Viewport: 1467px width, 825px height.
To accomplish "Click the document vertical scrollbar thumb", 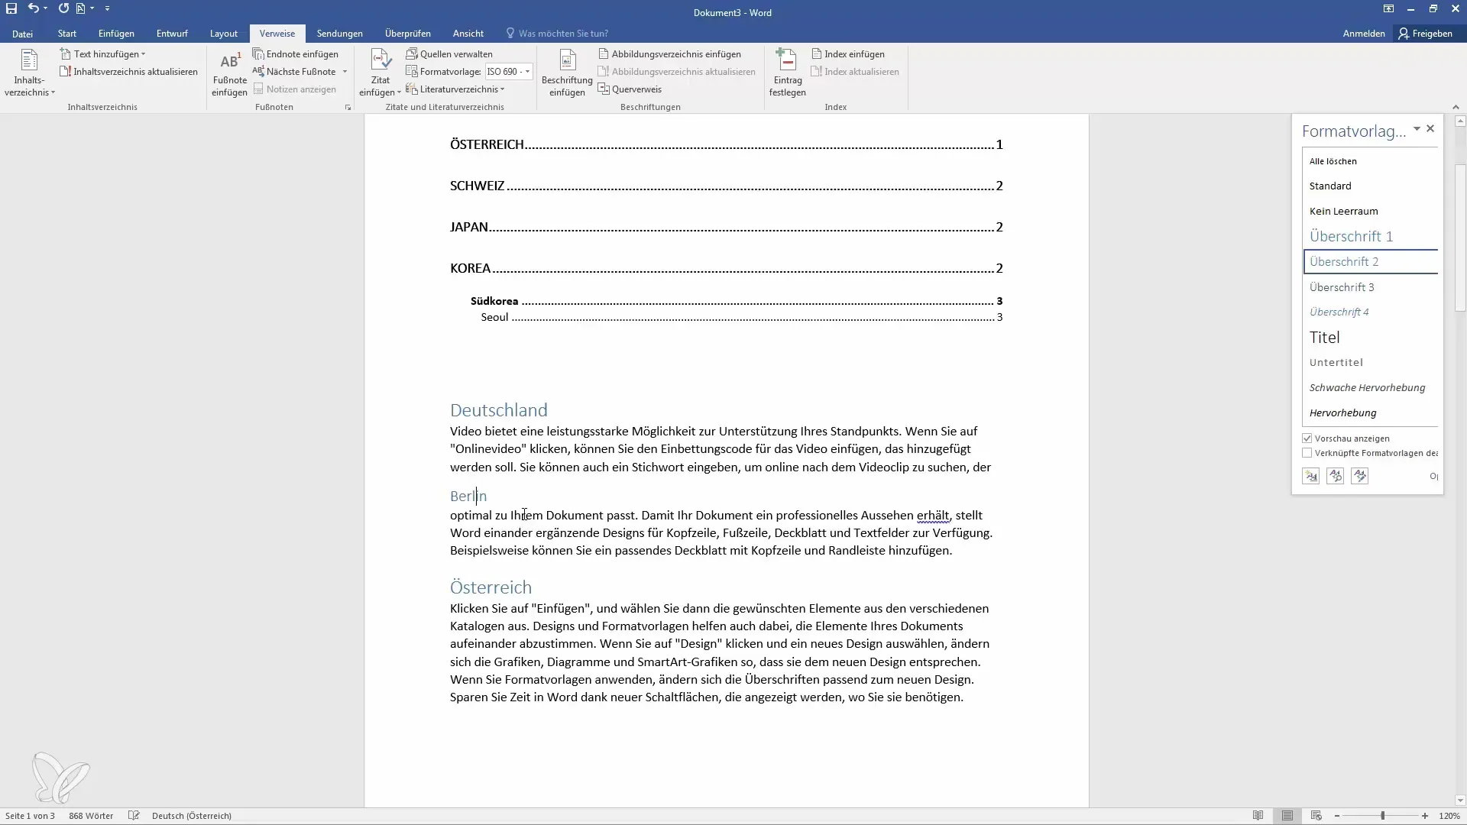I will [x=1460, y=237].
